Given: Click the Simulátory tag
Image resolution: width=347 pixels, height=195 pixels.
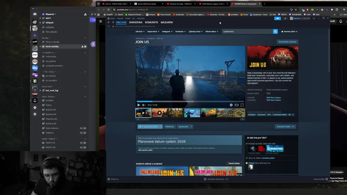Looking at the screenshot, I should tap(252, 115).
